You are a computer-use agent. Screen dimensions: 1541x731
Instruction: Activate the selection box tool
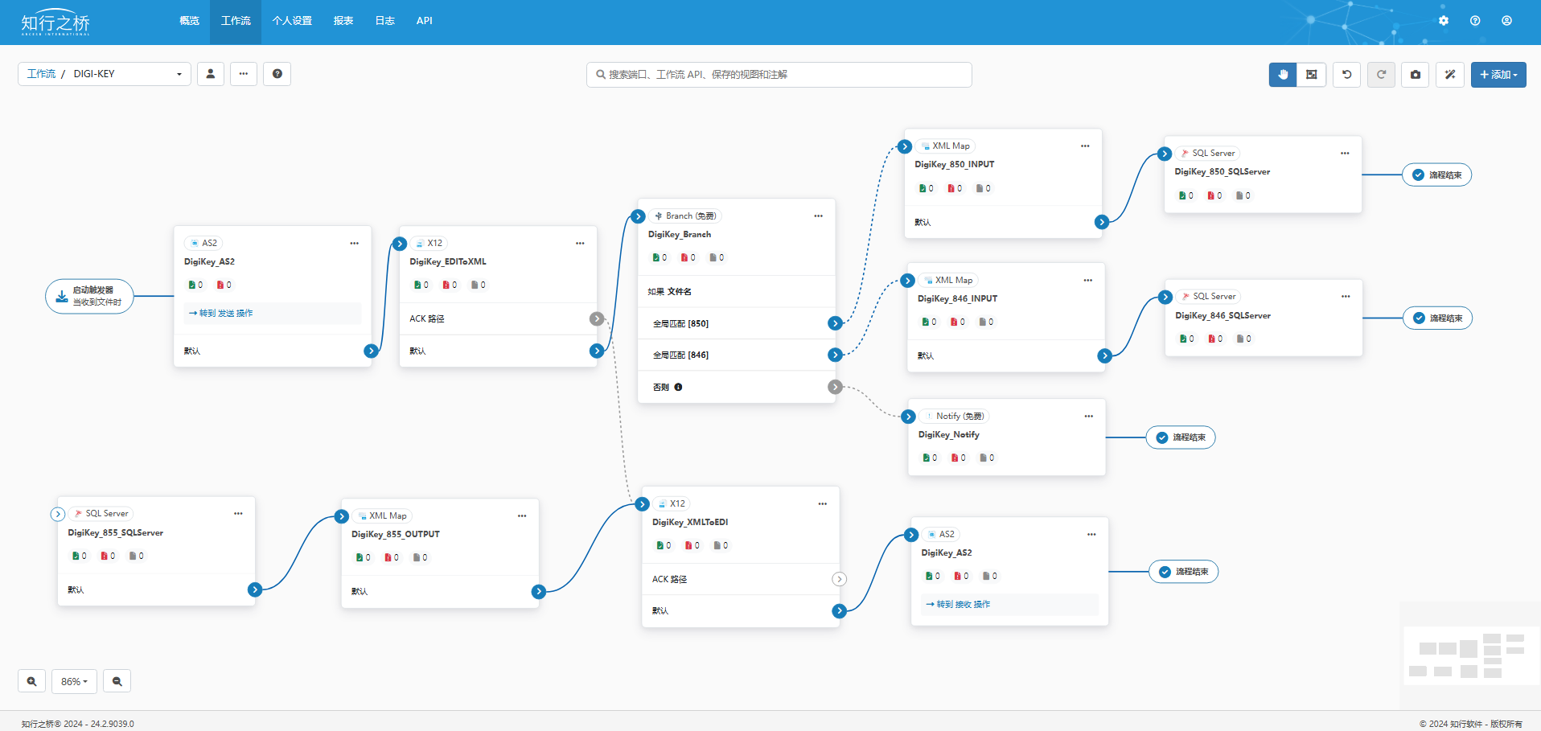[1312, 75]
